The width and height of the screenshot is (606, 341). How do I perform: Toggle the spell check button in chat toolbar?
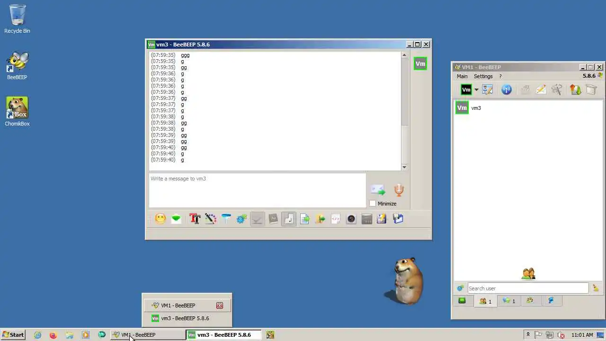click(x=258, y=219)
